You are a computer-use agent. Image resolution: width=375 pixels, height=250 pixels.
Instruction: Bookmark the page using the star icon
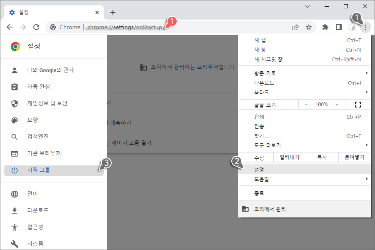pyautogui.click(x=309, y=27)
